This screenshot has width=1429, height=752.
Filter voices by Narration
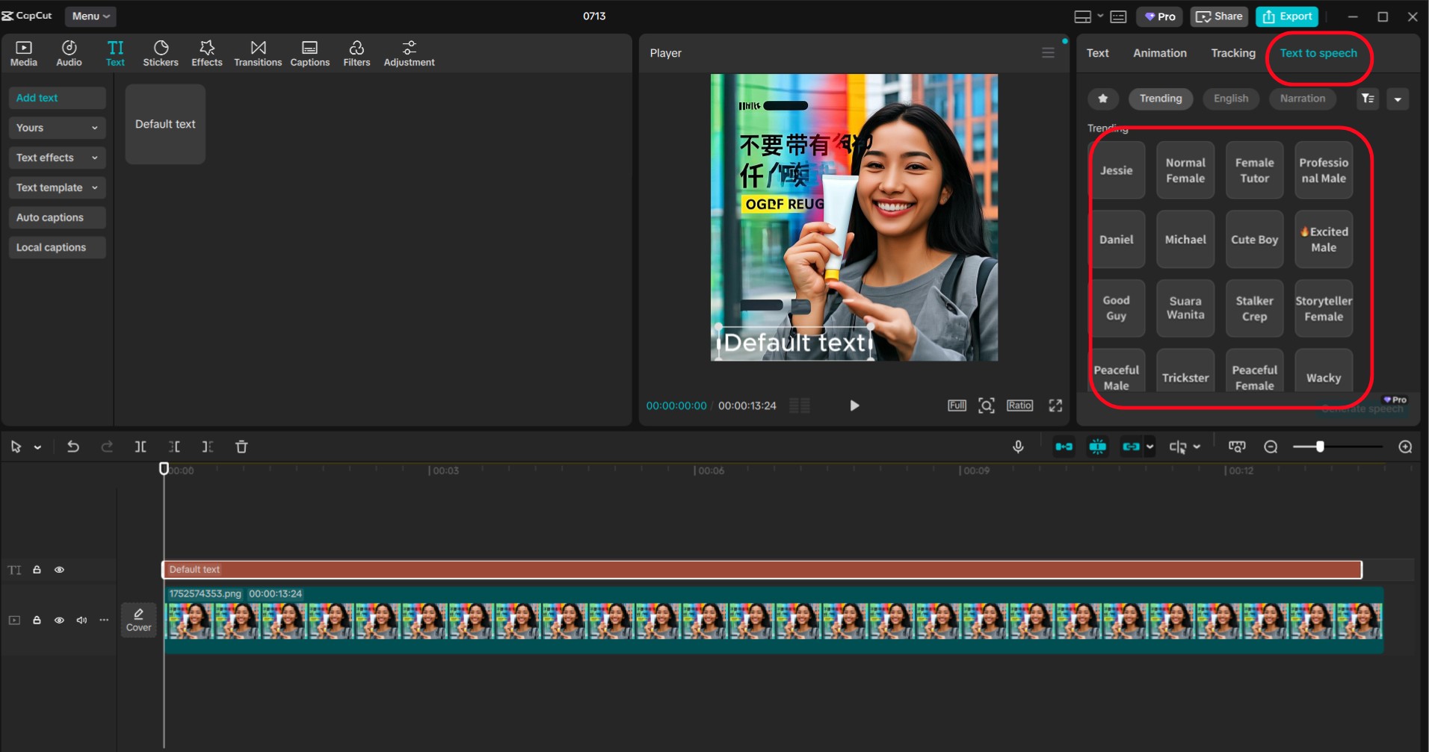point(1302,99)
